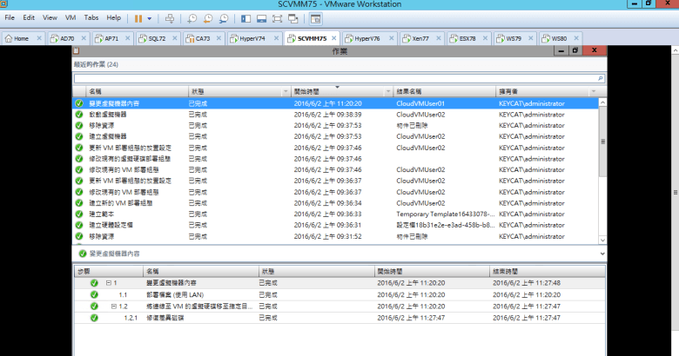This screenshot has height=356, width=679.
Task: Open the VM menu
Action: click(71, 17)
